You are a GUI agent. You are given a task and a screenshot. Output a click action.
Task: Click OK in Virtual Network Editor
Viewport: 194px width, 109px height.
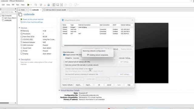click(99, 85)
